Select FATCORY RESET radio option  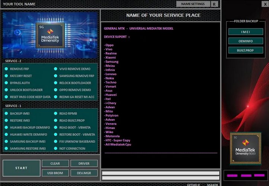pos(18,76)
